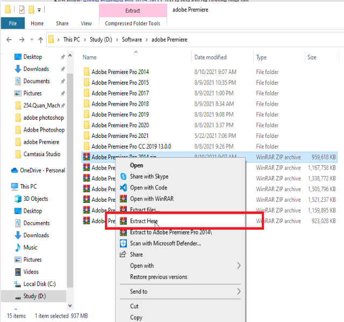Switch to the Home ribbon tab
Image resolution: width=344 pixels, height=322 pixels.
coord(37,24)
